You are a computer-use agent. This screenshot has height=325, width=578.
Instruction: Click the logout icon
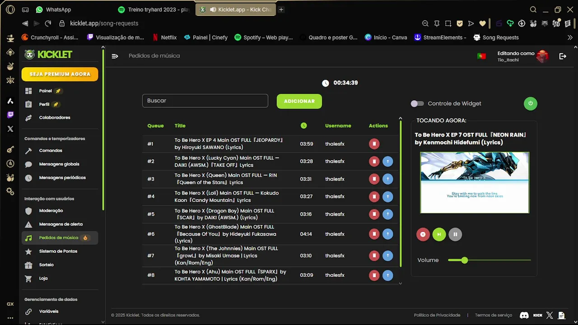563,56
